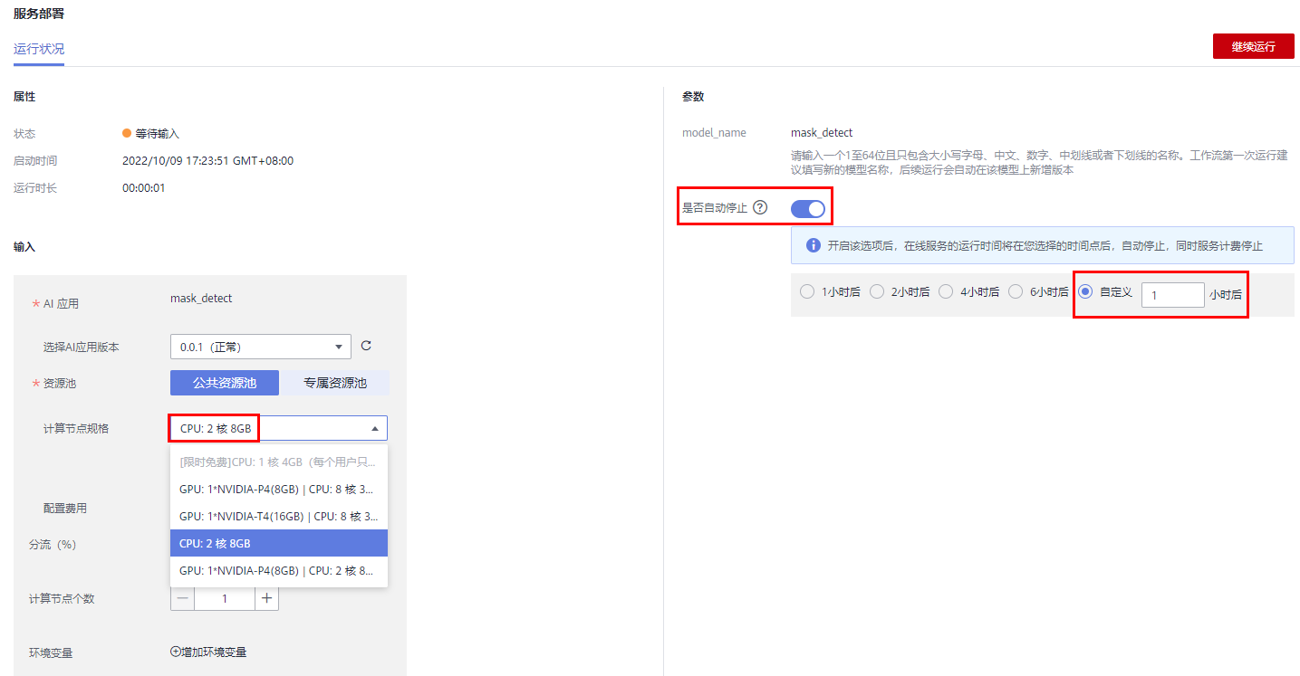Choose the 4小时后 radio option
This screenshot has width=1300, height=676.
click(946, 291)
